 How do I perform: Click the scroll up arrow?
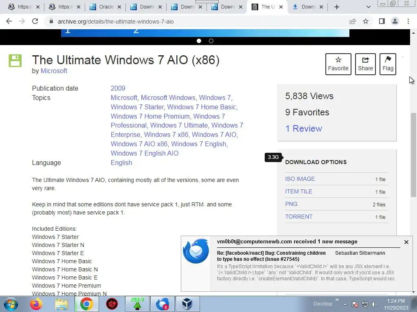click(413, 33)
